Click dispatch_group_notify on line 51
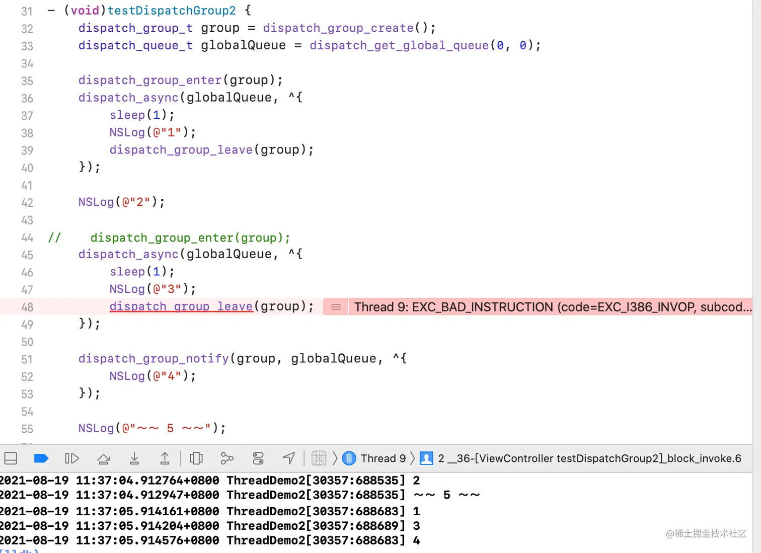761x553 pixels. click(x=154, y=359)
